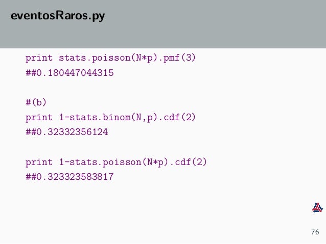Click the poisson pmf(3) print line
The height and width of the screenshot is (244, 326).
[x=110, y=58]
